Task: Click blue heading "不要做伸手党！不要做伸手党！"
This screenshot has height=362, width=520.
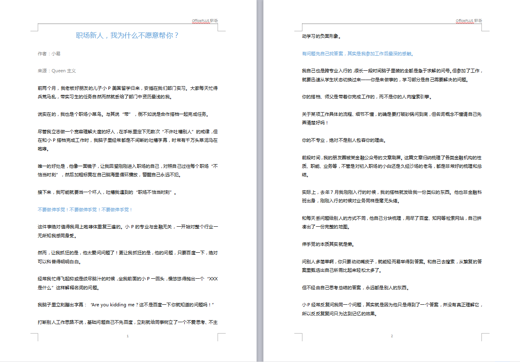Action: point(85,210)
